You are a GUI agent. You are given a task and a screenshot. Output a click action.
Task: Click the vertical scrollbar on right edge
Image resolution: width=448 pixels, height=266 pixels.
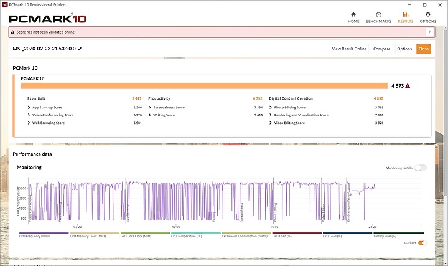tap(446, 112)
